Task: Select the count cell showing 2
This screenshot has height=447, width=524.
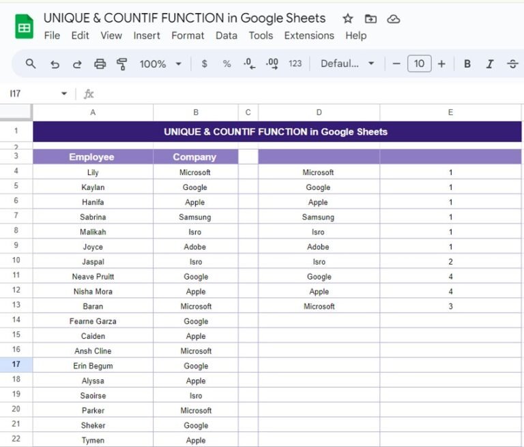Action: point(450,262)
